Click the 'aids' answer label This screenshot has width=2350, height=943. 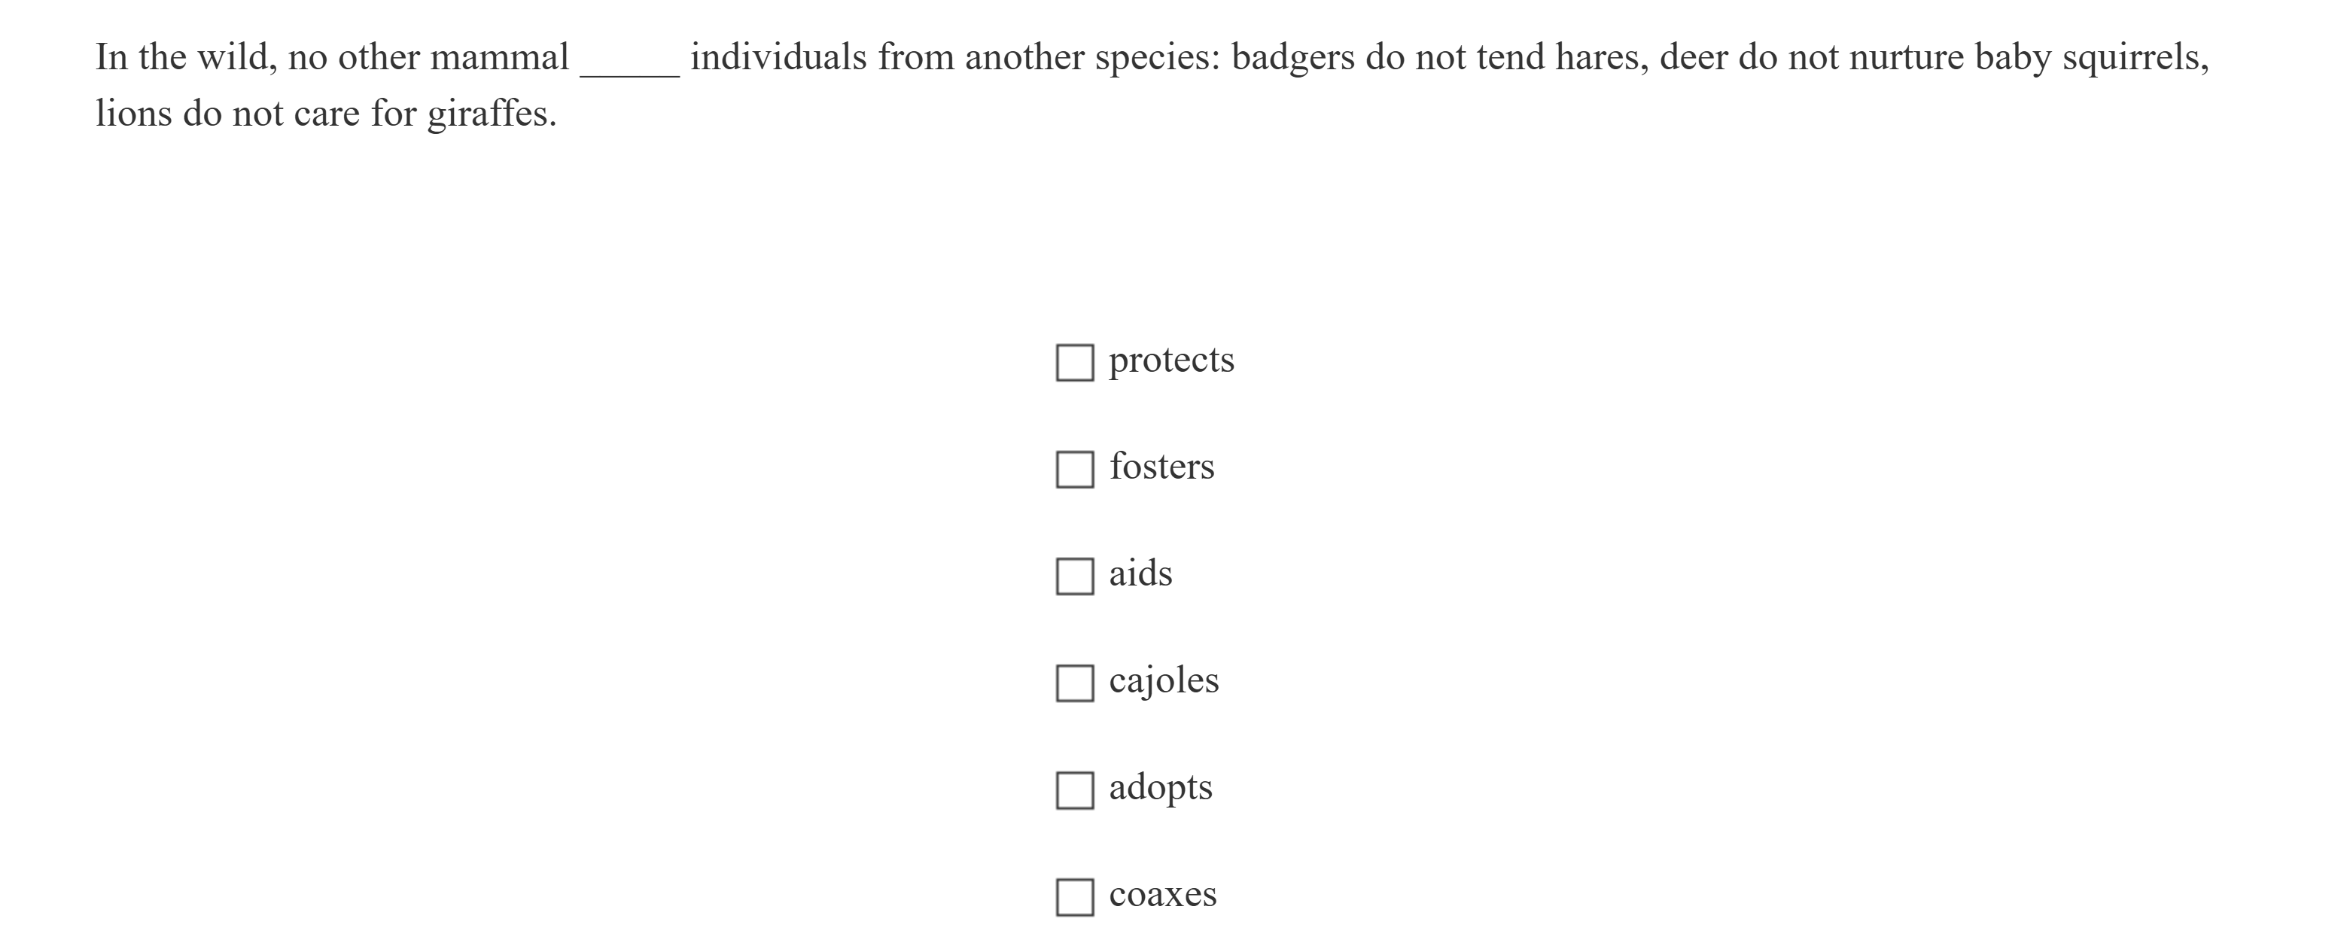pos(1140,573)
